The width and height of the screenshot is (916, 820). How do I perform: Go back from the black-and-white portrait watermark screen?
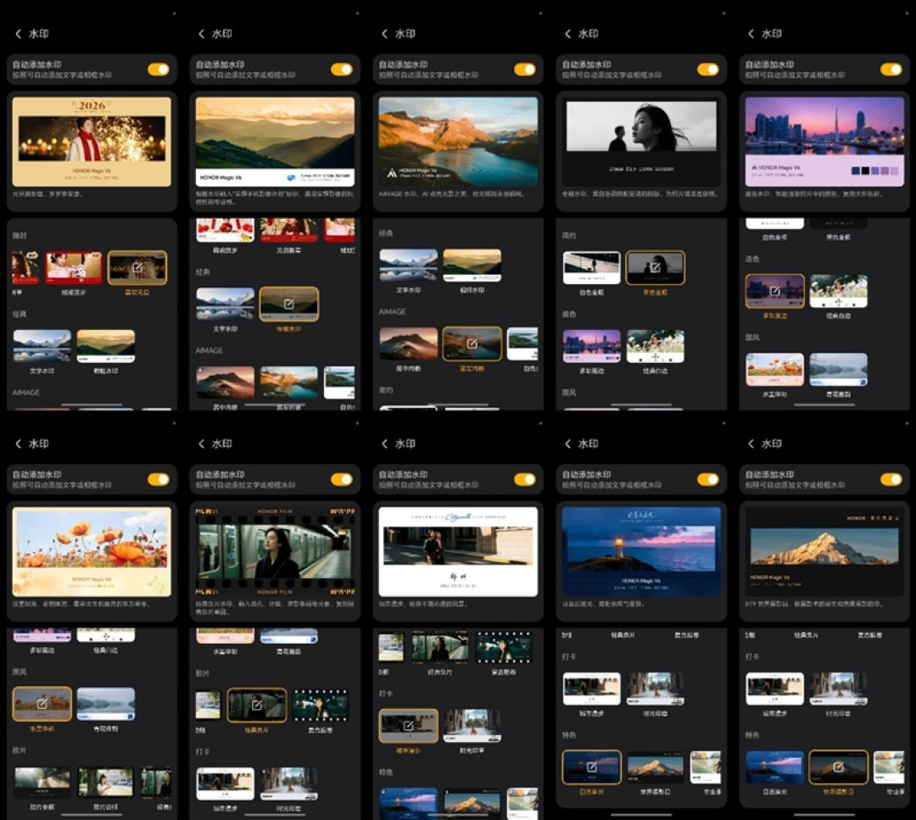567,34
